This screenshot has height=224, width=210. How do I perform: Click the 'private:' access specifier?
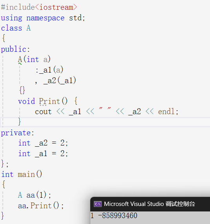[18, 133]
